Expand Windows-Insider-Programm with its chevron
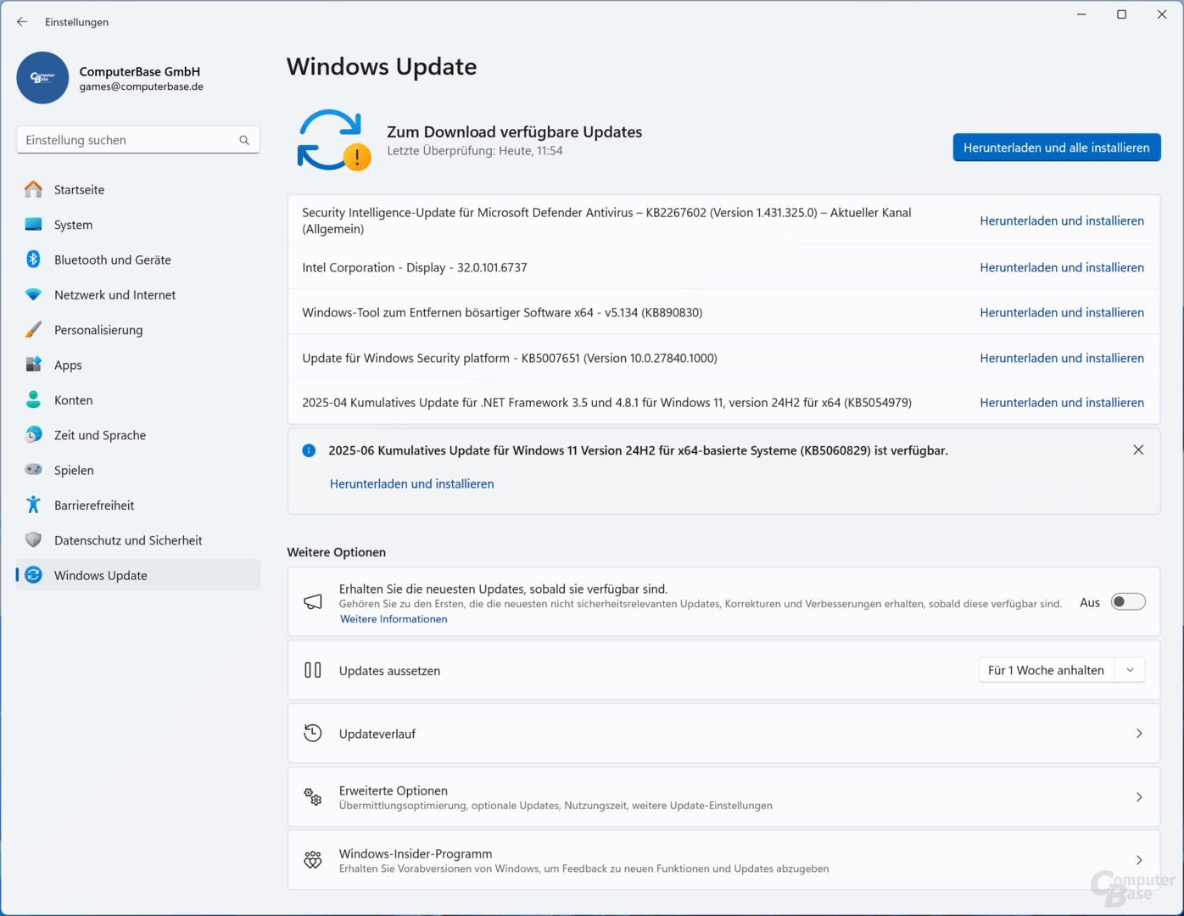Viewport: 1184px width, 916px height. pos(1139,860)
